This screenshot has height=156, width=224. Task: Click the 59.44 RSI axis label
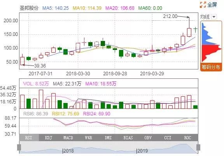pos(10,126)
